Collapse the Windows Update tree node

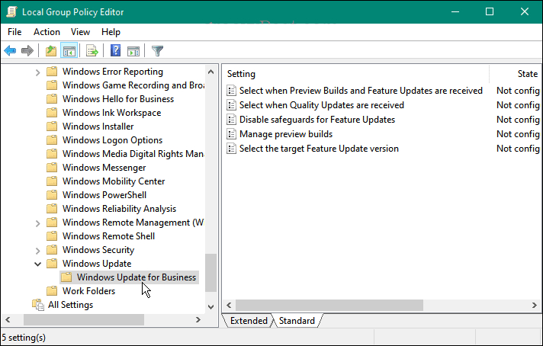coord(38,264)
